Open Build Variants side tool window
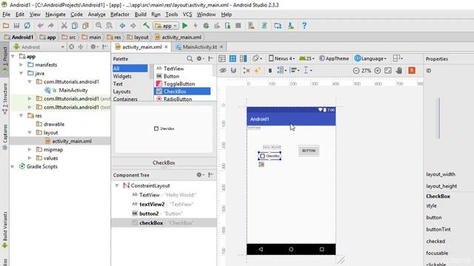The width and height of the screenshot is (474, 266). pos(5,229)
